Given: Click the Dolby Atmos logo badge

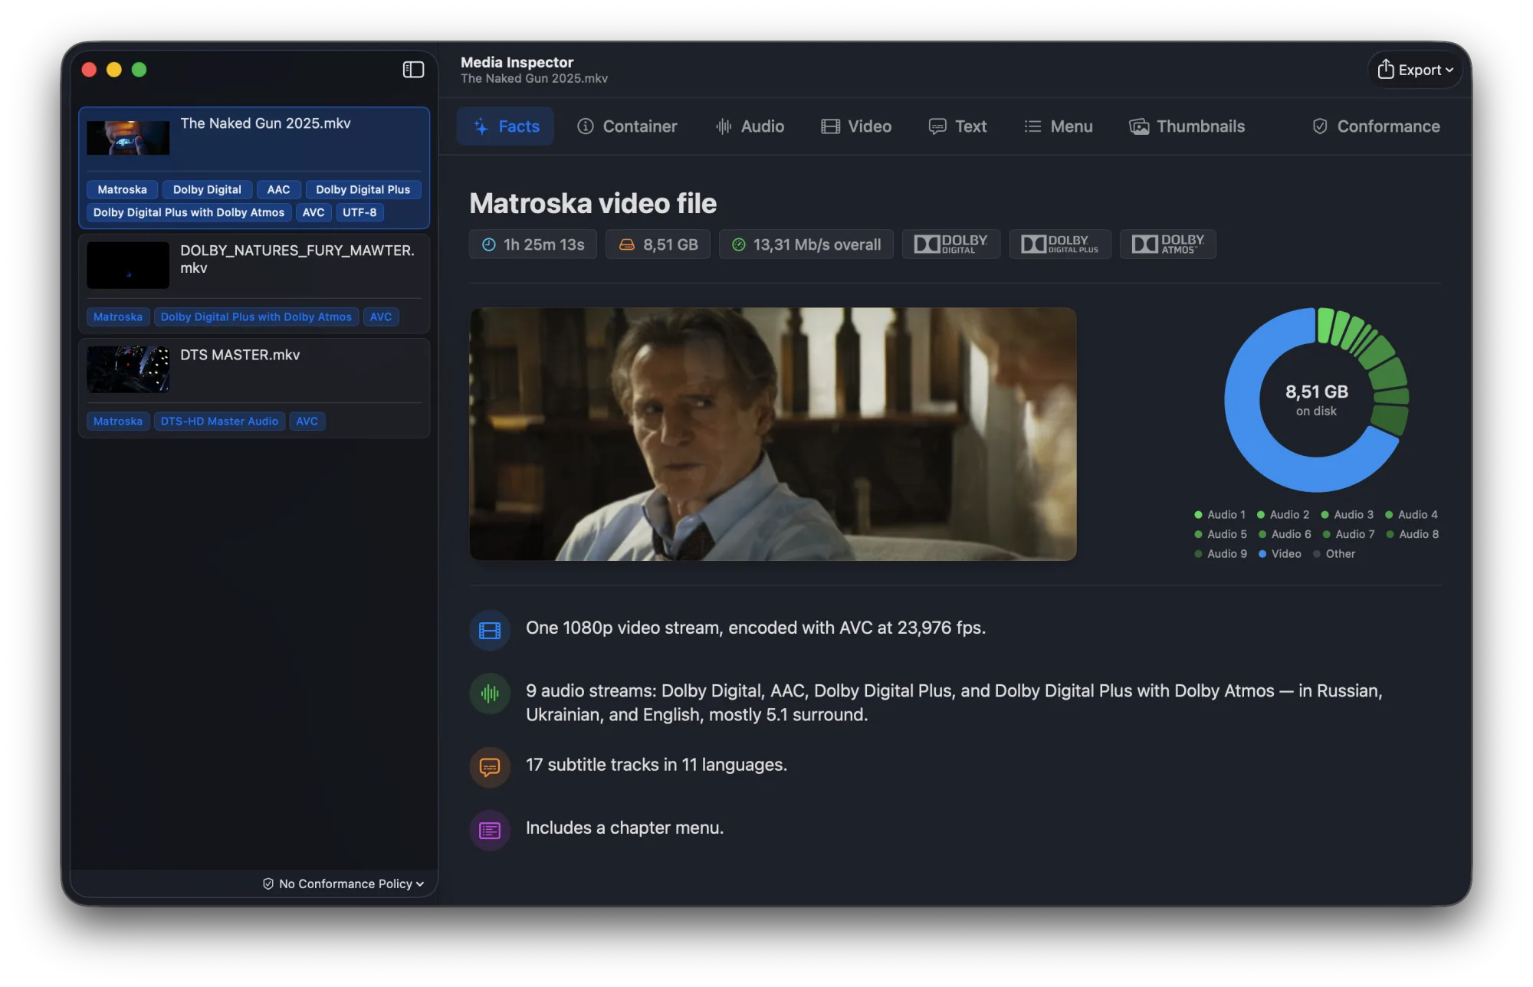Looking at the screenshot, I should tap(1168, 244).
